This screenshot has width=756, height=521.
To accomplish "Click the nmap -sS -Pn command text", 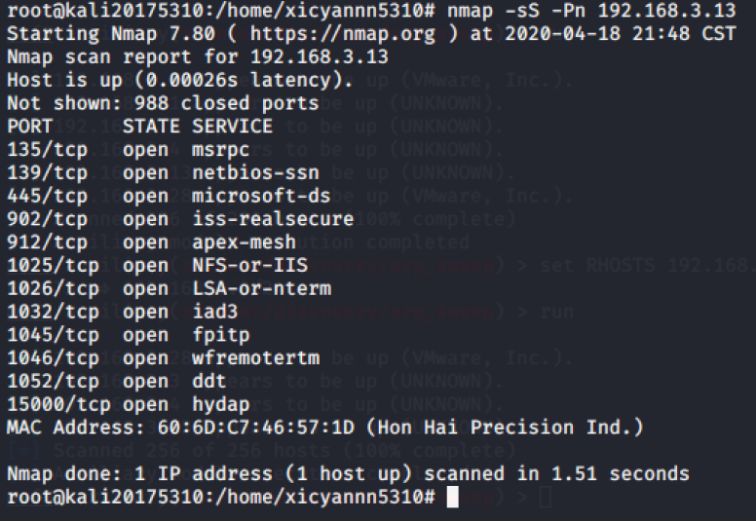I will (591, 11).
